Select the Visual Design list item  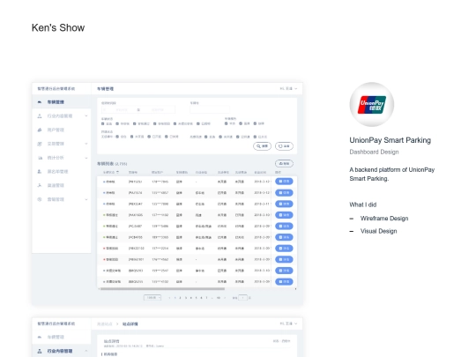[378, 231]
